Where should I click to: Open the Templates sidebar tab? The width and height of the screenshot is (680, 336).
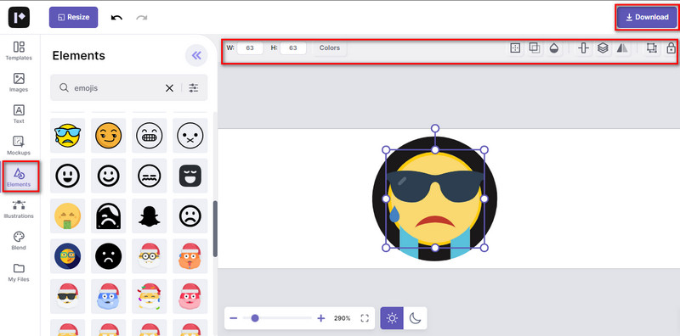(x=19, y=51)
